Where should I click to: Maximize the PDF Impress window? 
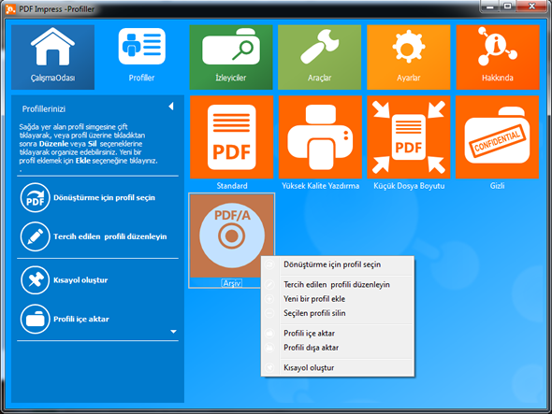tap(507, 6)
